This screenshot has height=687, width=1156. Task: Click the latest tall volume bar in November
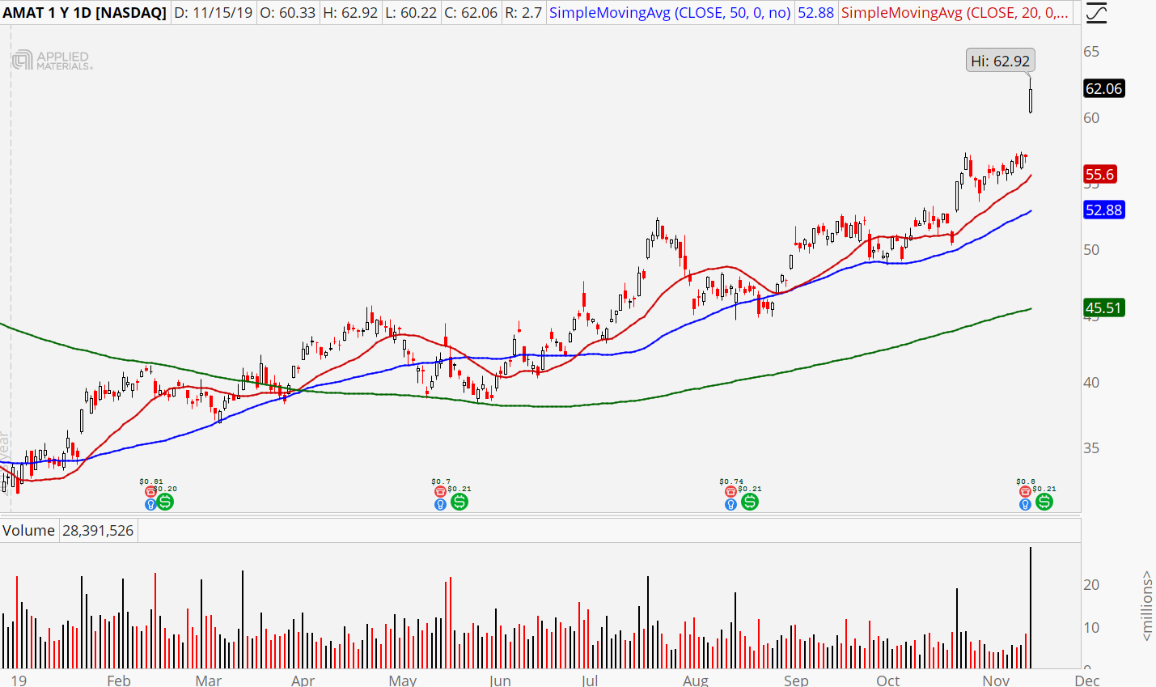(x=1031, y=608)
